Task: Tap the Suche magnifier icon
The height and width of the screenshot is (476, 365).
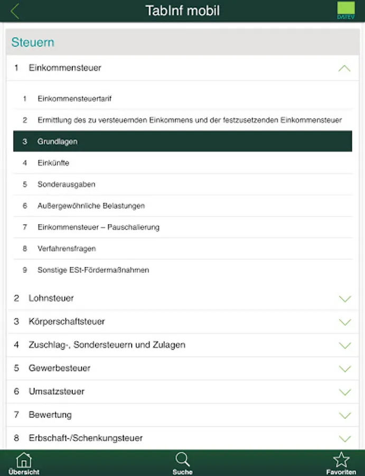Action: tap(182, 461)
